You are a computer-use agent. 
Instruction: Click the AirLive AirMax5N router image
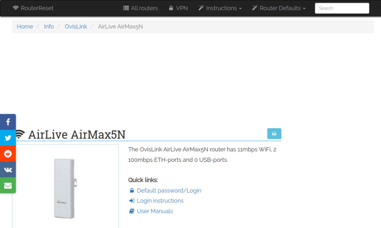point(65,189)
